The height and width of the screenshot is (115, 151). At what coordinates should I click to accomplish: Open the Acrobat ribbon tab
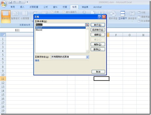[x=97, y=7]
